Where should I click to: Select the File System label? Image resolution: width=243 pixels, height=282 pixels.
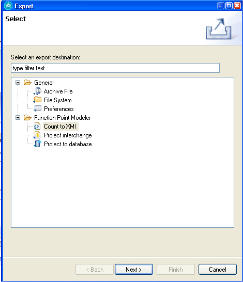click(58, 100)
